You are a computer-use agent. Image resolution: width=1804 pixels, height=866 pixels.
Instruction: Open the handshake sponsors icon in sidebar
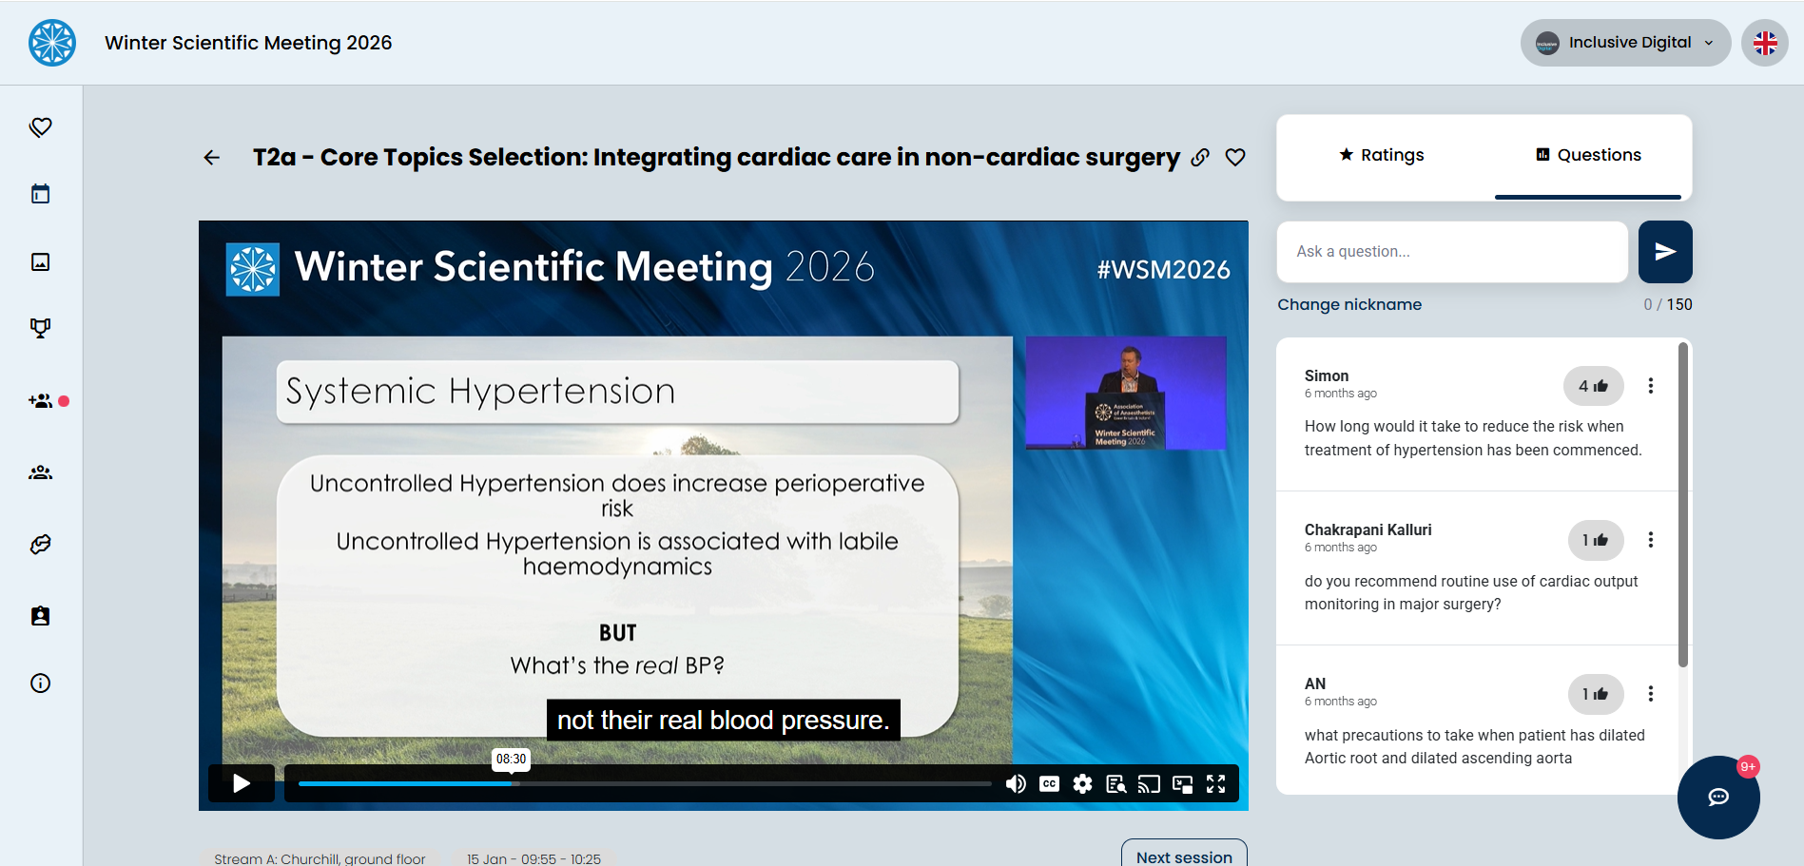pyautogui.click(x=40, y=545)
